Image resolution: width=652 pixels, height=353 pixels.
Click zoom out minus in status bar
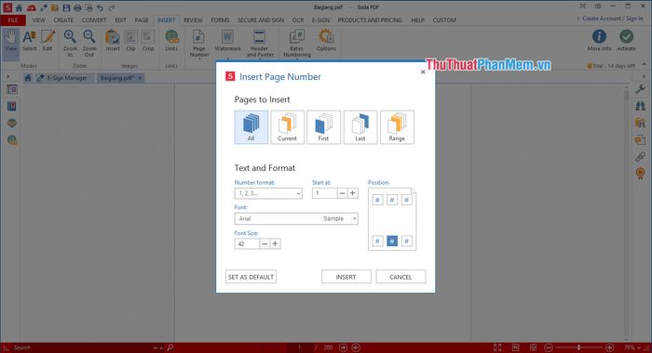(x=549, y=347)
